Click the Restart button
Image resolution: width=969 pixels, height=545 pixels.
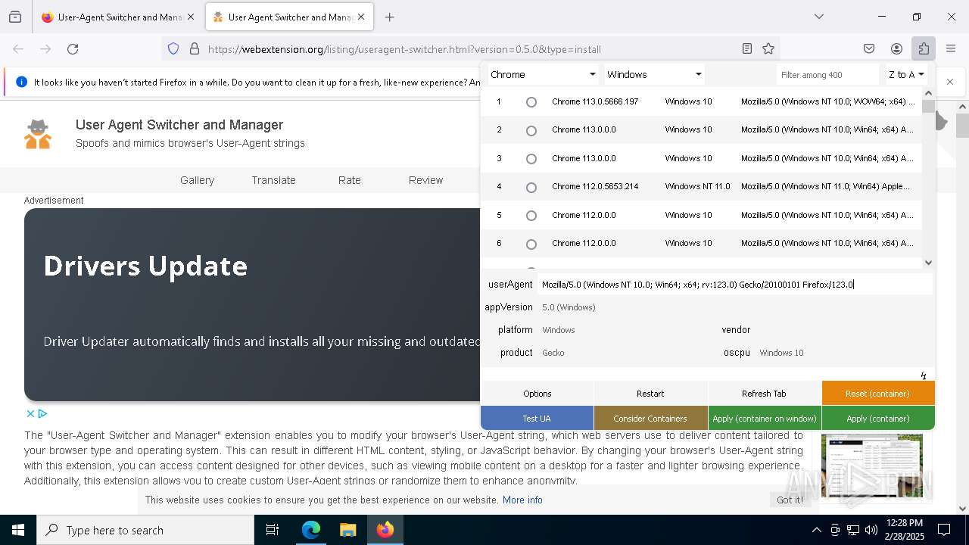pos(650,394)
